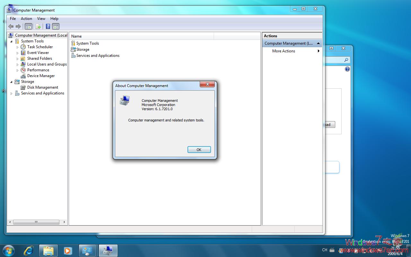Viewport: 411px width, 257px height.
Task: Click the tree pane horizontal scrollbar thumb
Action: 36,222
